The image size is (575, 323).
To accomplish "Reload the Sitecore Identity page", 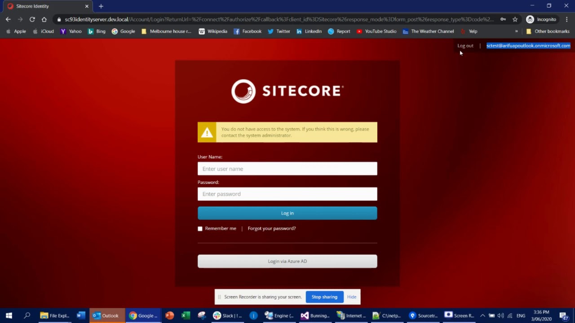I will click(32, 19).
